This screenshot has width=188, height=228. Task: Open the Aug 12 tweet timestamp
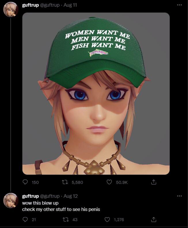(71, 196)
